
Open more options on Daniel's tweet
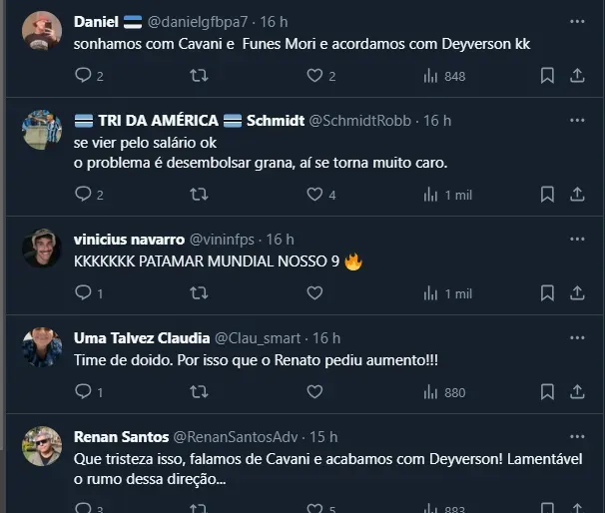[x=577, y=21]
